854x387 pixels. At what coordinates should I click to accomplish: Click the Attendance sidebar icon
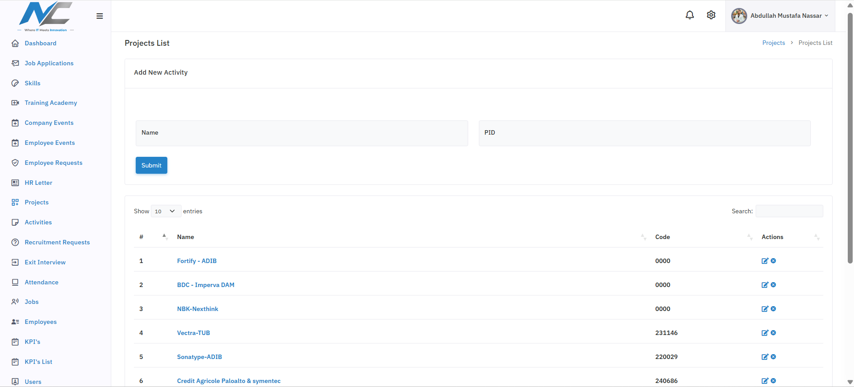(x=15, y=282)
